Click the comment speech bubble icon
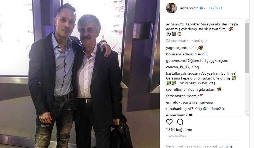Viewport: 254px width, 148px height. click(180, 122)
